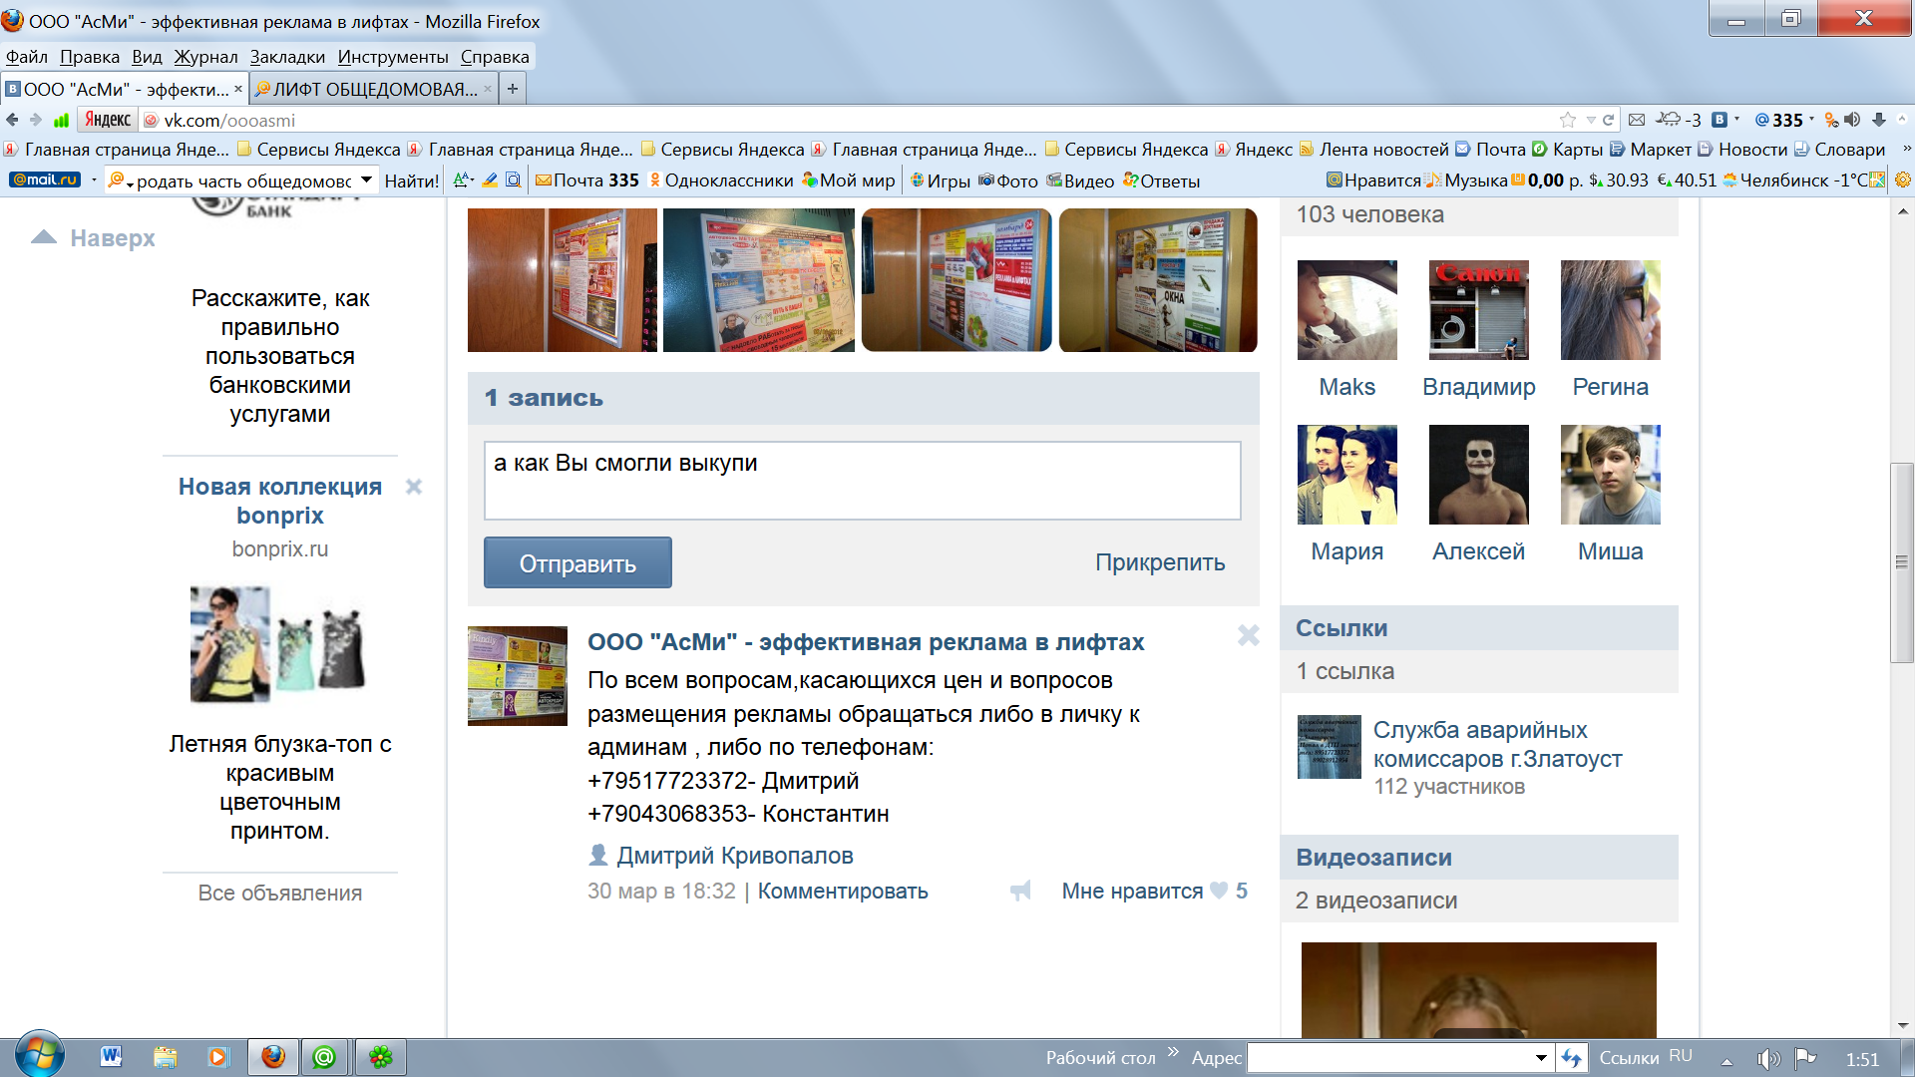Open the @ 335 mail counter
The height and width of the screenshot is (1077, 1915).
pyautogui.click(x=1778, y=120)
